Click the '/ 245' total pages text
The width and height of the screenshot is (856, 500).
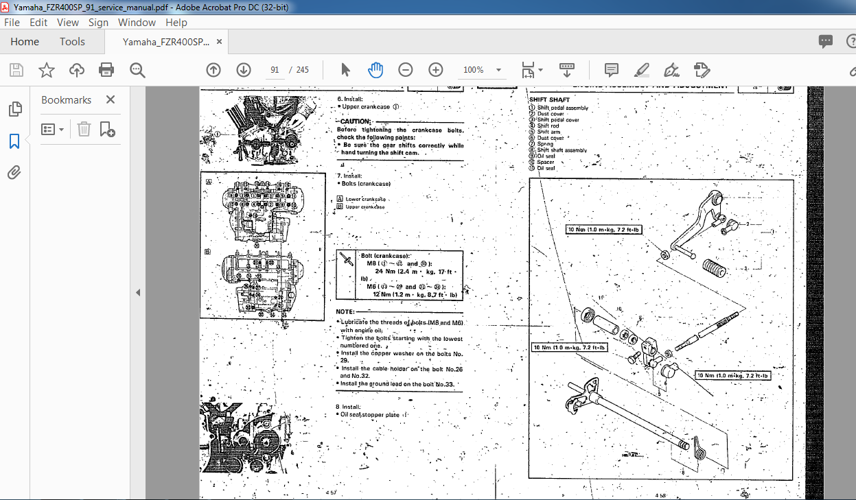click(x=299, y=70)
